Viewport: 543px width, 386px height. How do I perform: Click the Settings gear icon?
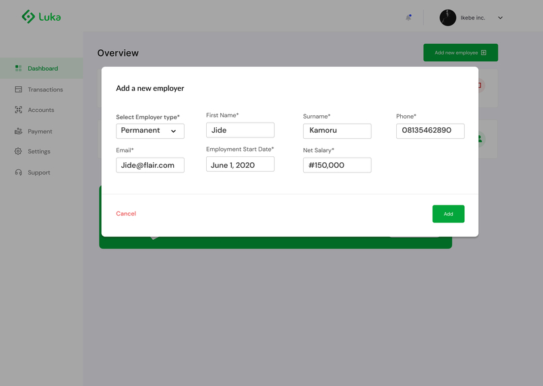click(18, 152)
